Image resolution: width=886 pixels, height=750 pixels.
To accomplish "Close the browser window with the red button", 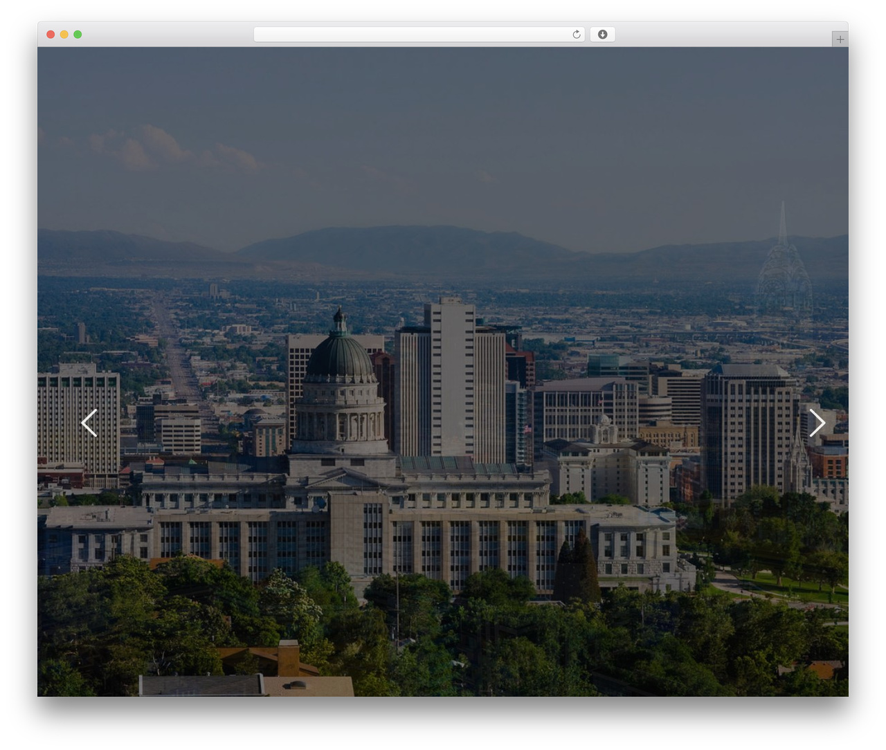I will [x=51, y=35].
